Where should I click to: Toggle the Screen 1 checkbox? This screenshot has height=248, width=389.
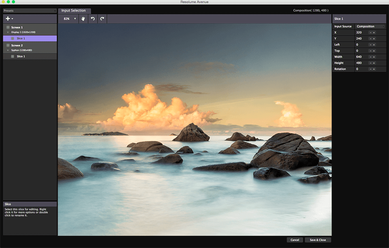pos(8,28)
